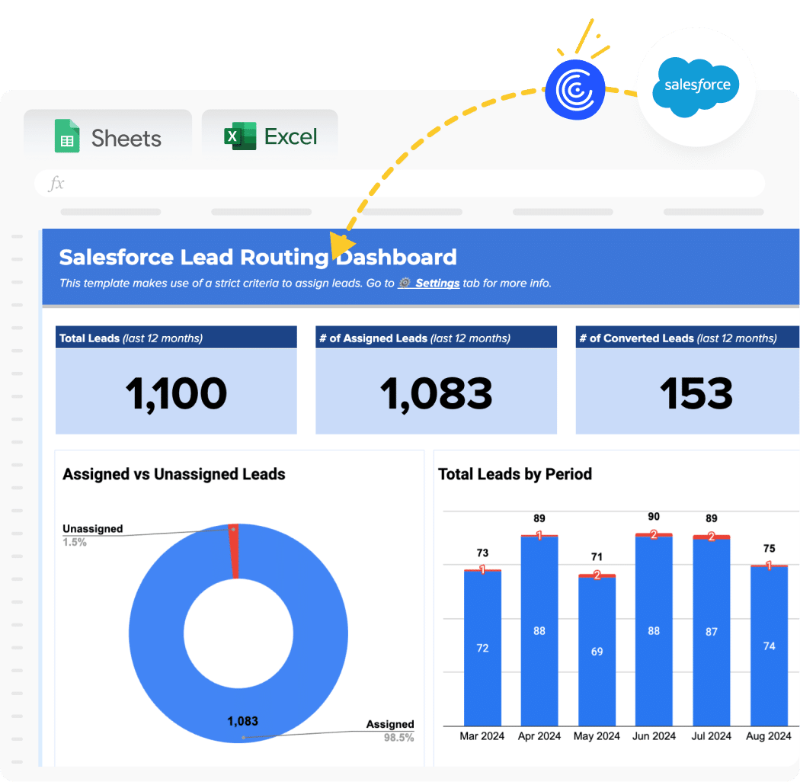The height and width of the screenshot is (782, 800).
Task: Click the 87 value inside Jul bar
Action: click(x=711, y=632)
